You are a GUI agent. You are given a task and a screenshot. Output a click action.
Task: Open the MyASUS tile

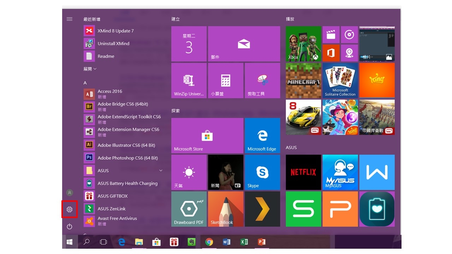(340, 172)
